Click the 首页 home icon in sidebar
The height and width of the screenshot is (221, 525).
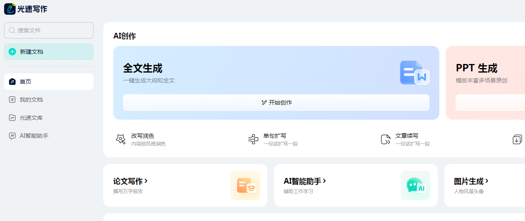[12, 82]
